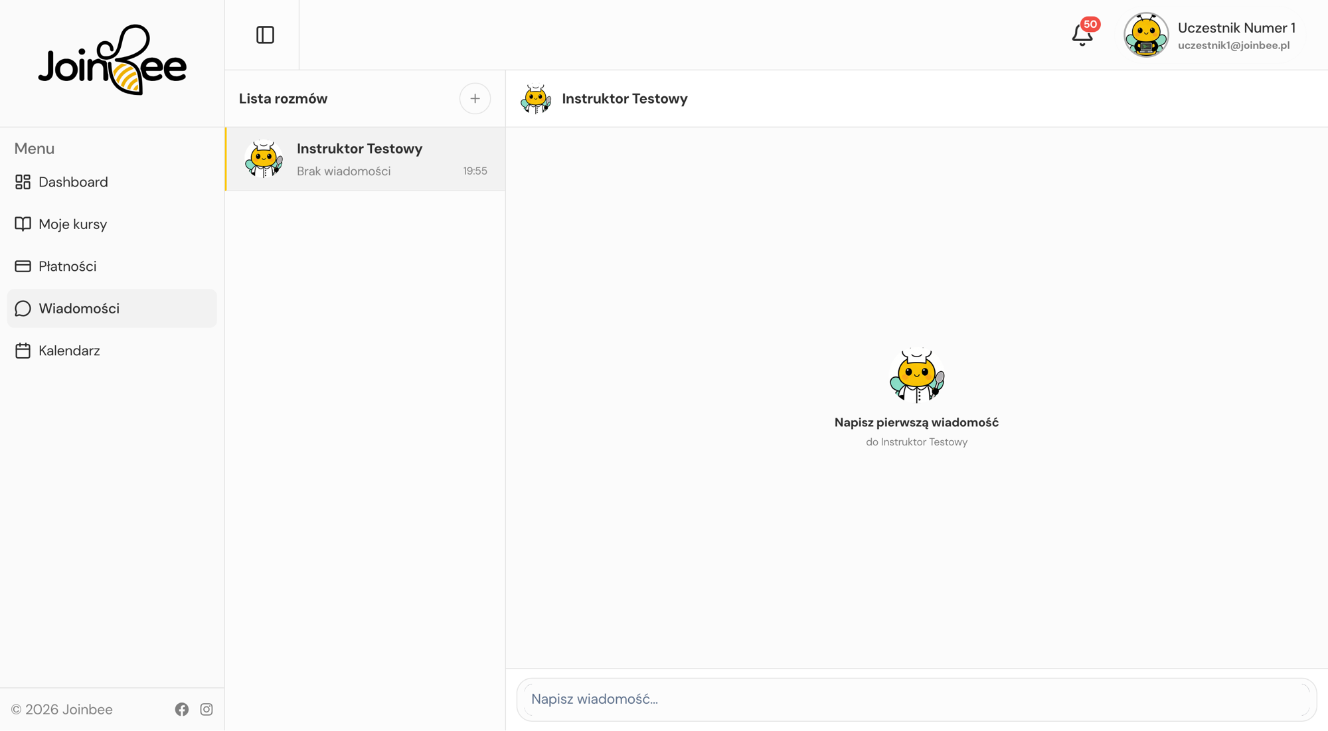Open the notifications bell
The height and width of the screenshot is (731, 1328).
tap(1082, 35)
